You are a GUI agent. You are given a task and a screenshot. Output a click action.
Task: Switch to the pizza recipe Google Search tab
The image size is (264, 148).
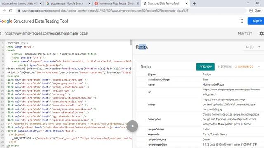tap(67, 3)
